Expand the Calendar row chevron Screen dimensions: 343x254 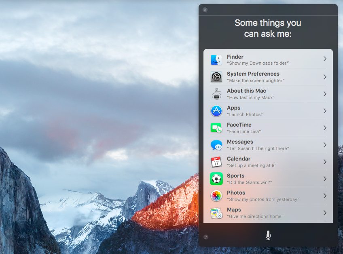tap(325, 162)
